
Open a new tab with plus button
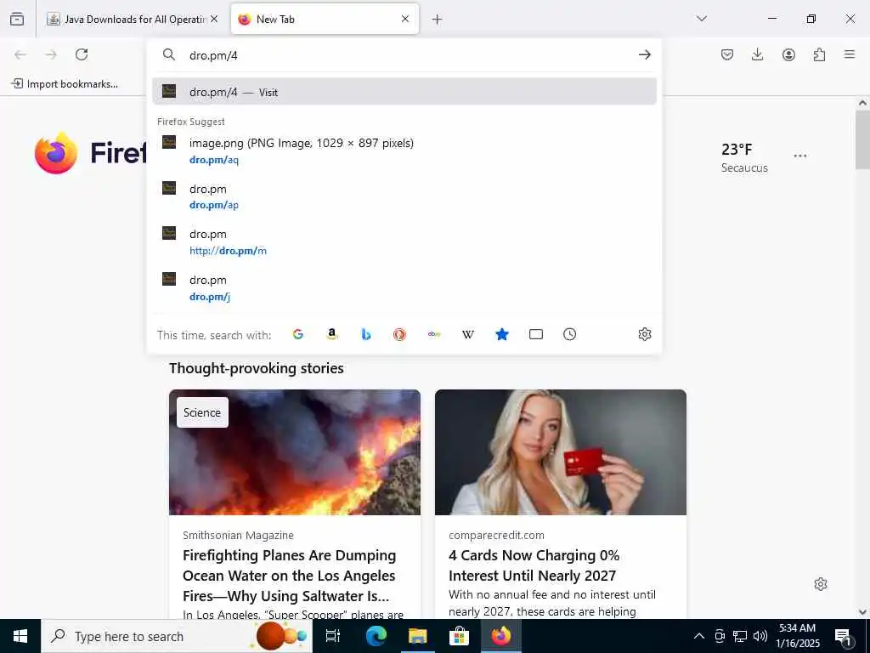click(438, 20)
